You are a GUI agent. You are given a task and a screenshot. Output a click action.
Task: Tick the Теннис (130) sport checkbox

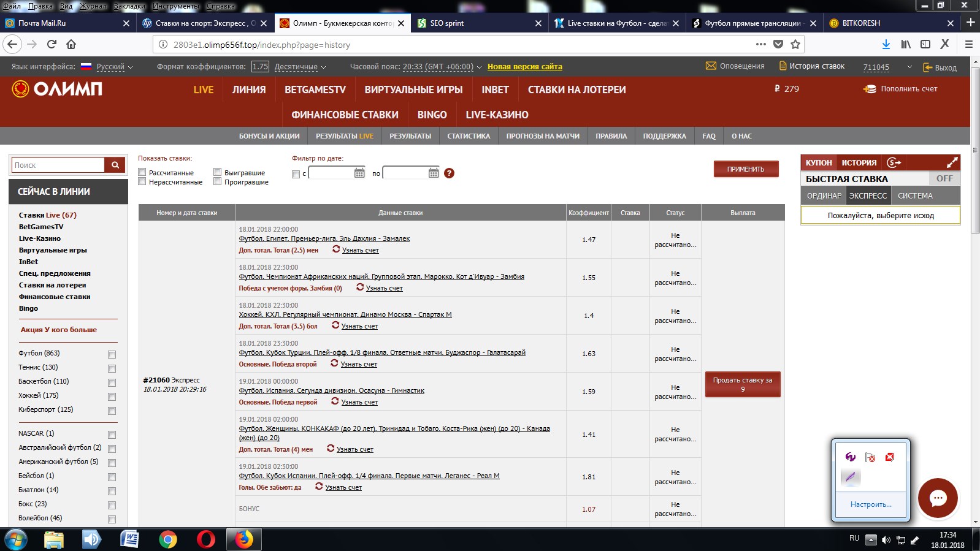tap(112, 368)
